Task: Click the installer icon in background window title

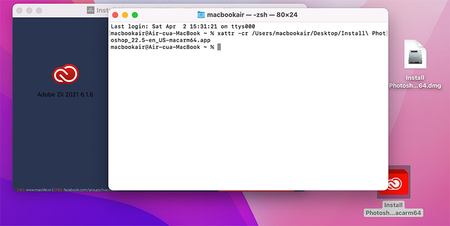Action: point(91,10)
